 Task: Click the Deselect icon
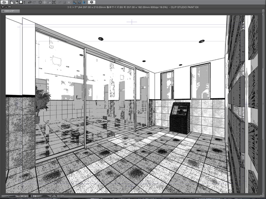tap(60, 2)
